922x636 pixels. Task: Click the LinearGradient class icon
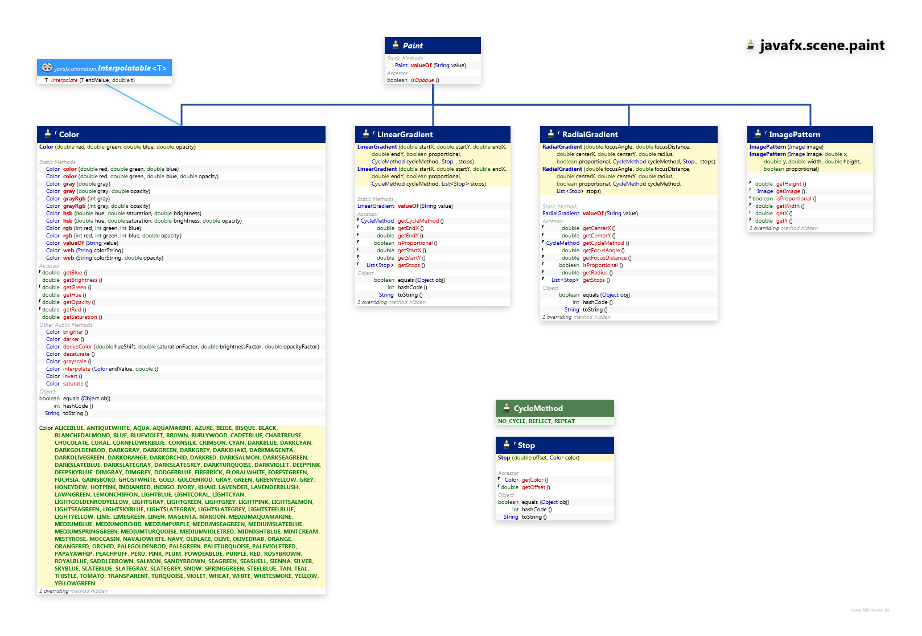pos(366,134)
